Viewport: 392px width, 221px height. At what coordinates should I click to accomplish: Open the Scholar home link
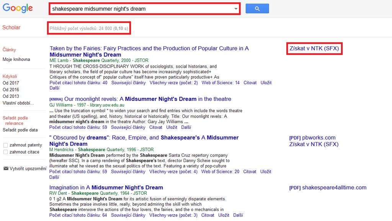click(x=11, y=28)
